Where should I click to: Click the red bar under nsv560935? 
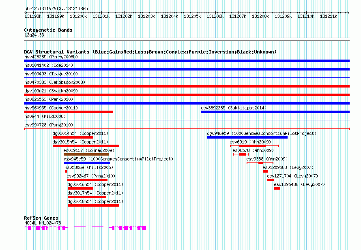pyautogui.click(x=69, y=112)
